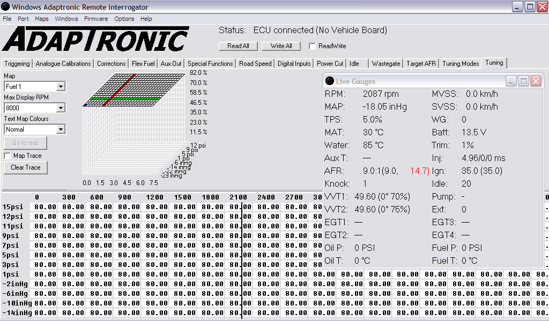This screenshot has height=321, width=549.
Task: Expand the Max Display RPM dropdown
Action: point(61,108)
